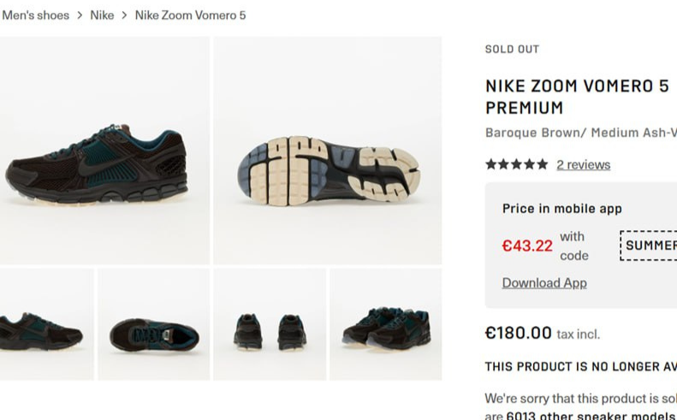Show the rear heel view thumbnail

(x=270, y=324)
